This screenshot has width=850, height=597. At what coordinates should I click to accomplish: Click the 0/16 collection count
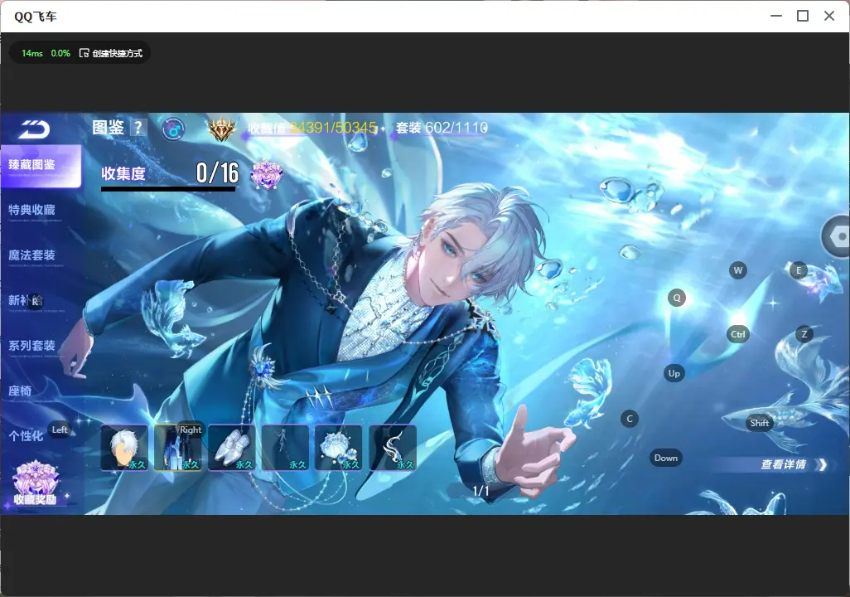(x=217, y=172)
